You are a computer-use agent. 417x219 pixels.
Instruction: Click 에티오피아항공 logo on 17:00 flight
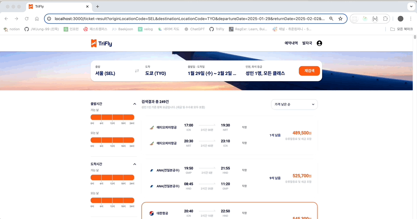(x=152, y=127)
